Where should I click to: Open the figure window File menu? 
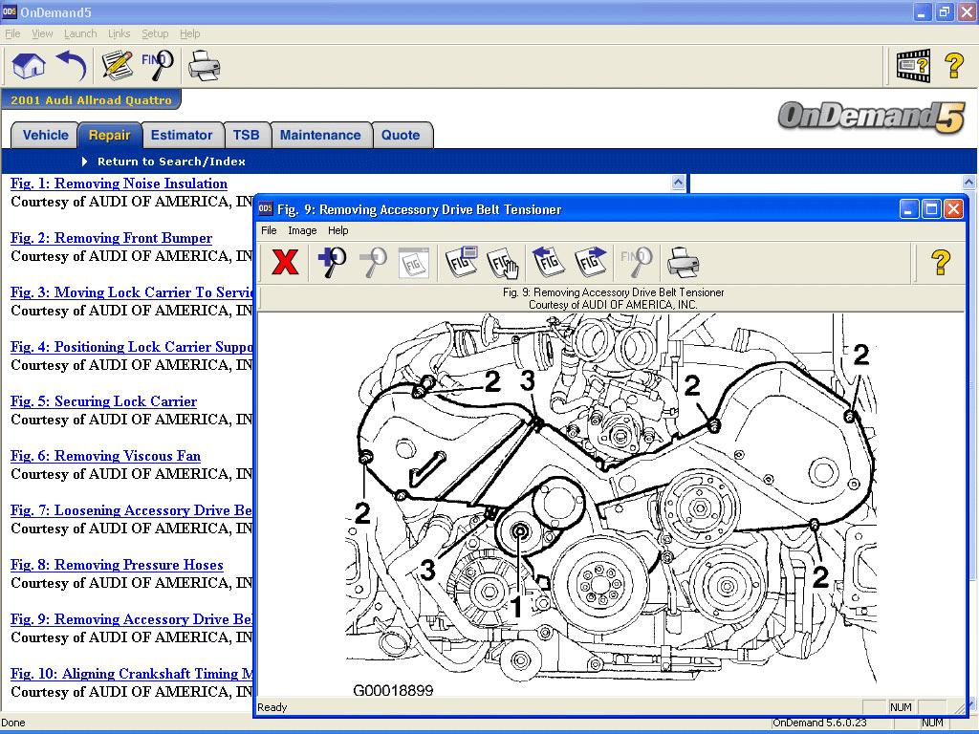(269, 230)
